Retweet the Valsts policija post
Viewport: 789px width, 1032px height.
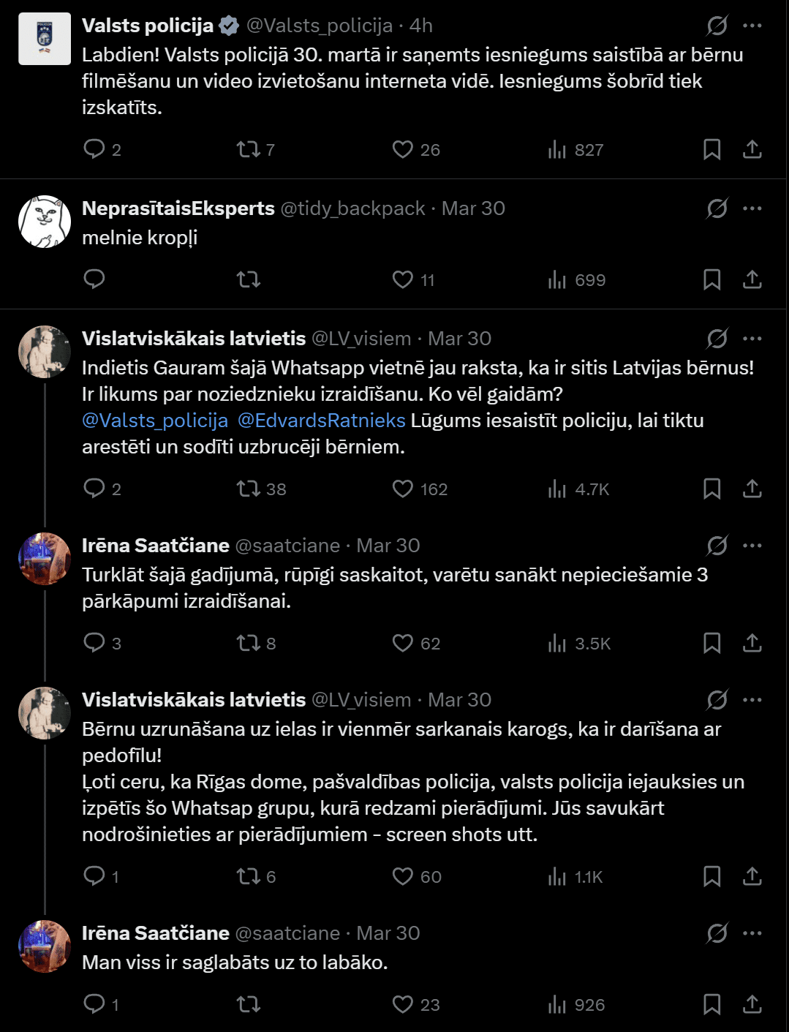249,149
